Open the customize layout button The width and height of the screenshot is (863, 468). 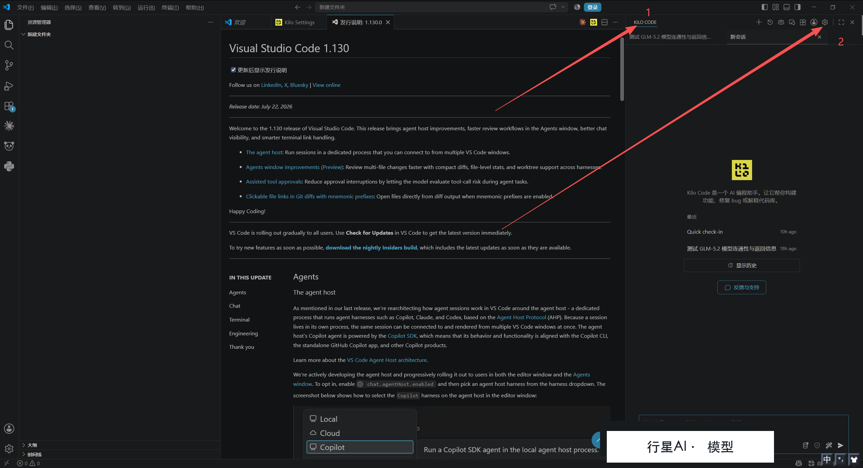[x=776, y=7]
